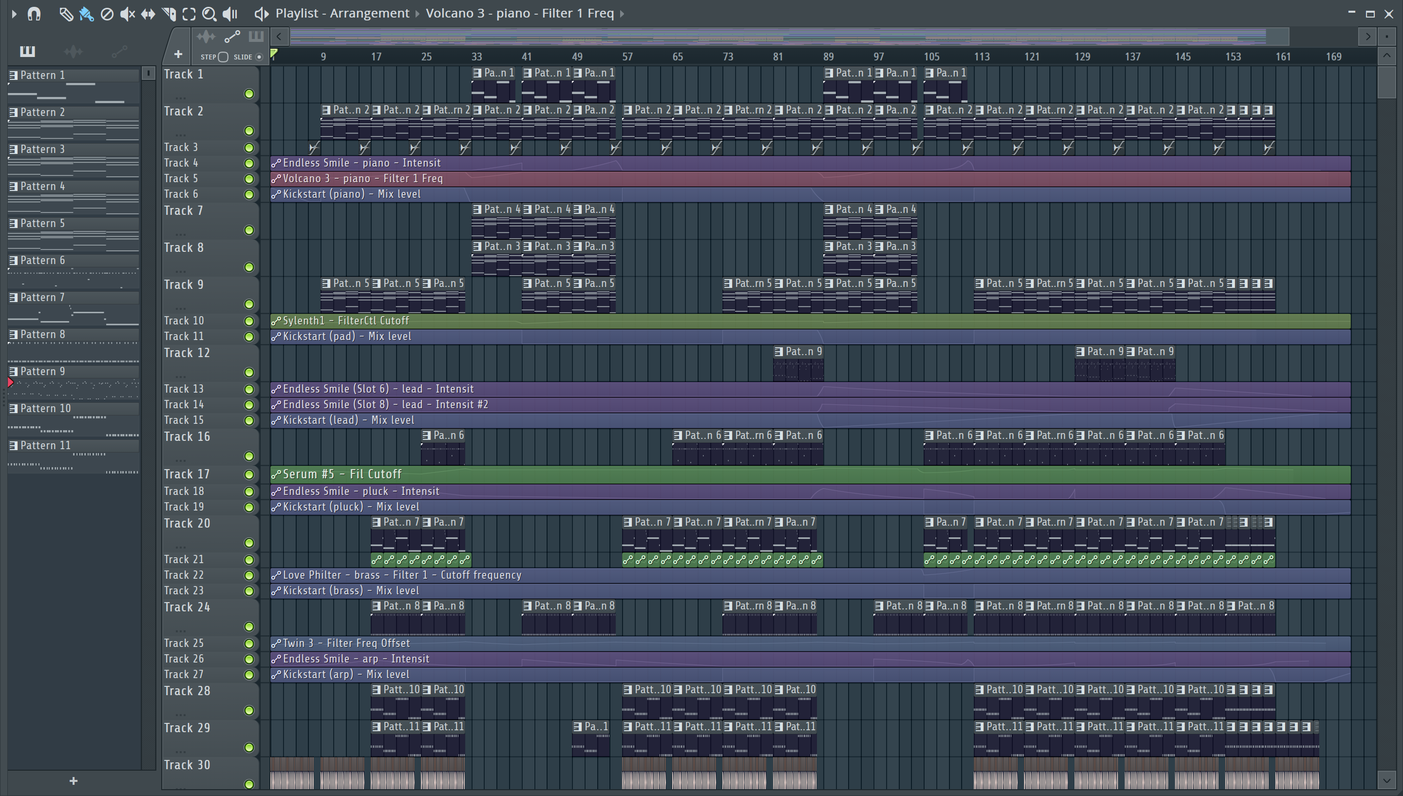1403x796 pixels.
Task: Mute Track 10 with its green light
Action: tap(249, 321)
